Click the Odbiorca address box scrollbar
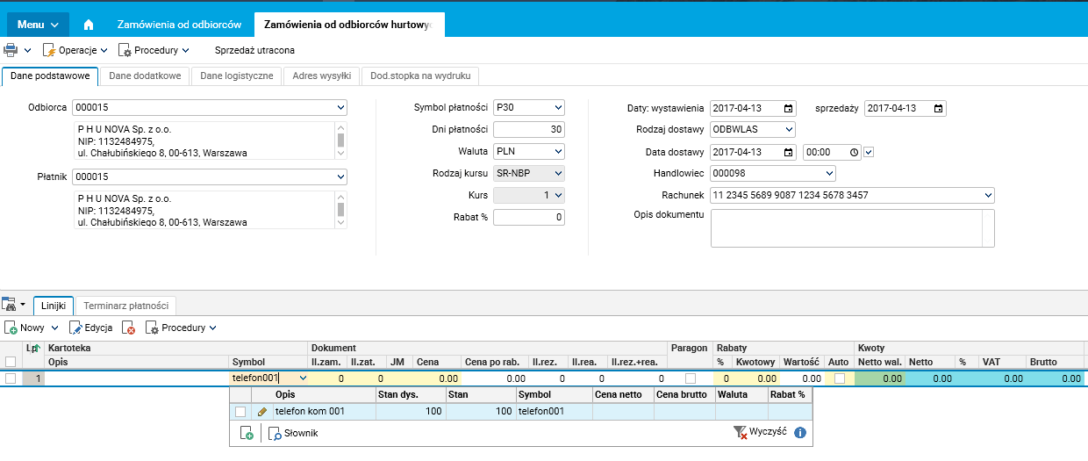 point(340,140)
